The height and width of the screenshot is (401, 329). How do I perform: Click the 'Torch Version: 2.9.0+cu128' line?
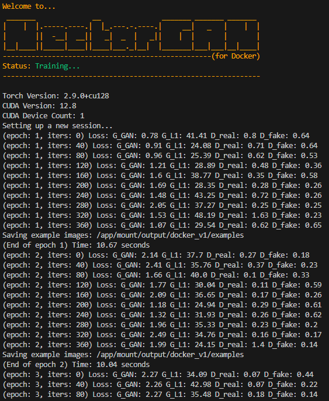click(56, 95)
